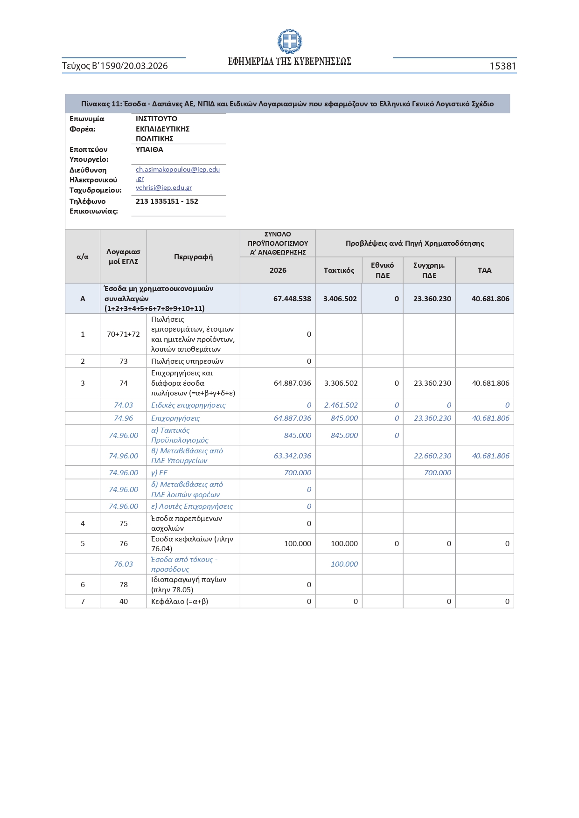Click the account code 76.03
This screenshot has width=579, height=818.
click(x=123, y=564)
